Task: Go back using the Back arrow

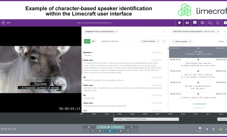Action: (3, 22)
